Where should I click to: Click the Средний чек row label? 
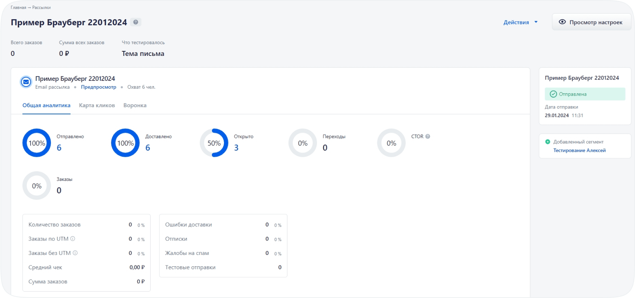coord(45,267)
